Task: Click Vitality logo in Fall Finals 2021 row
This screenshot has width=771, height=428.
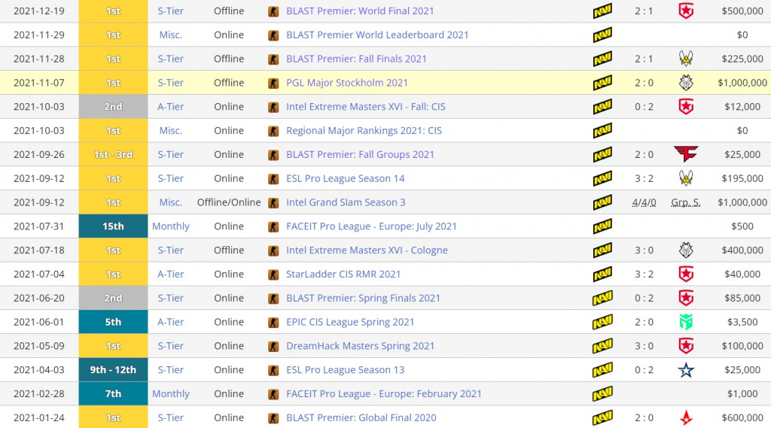Action: pyautogui.click(x=686, y=59)
